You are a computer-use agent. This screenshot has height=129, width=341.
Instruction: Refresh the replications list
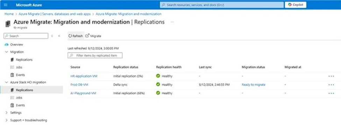[x=76, y=36]
